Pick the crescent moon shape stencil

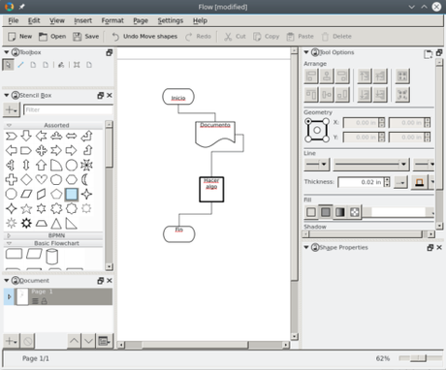click(x=85, y=179)
